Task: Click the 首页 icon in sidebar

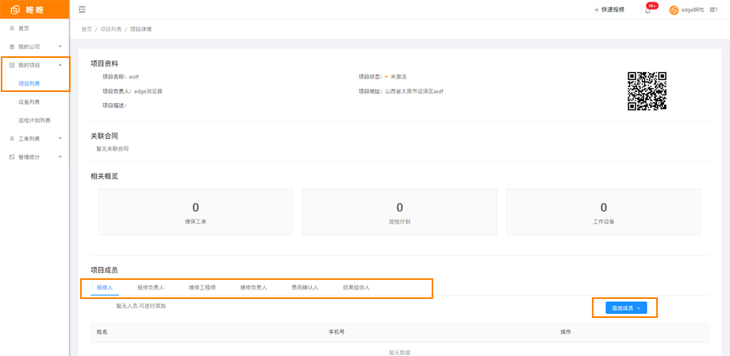Action: (x=11, y=28)
